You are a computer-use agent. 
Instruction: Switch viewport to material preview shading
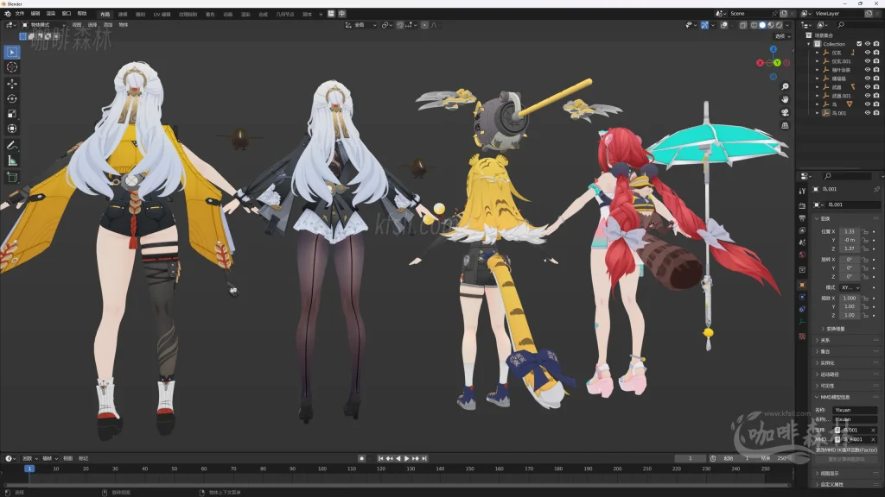click(x=770, y=25)
